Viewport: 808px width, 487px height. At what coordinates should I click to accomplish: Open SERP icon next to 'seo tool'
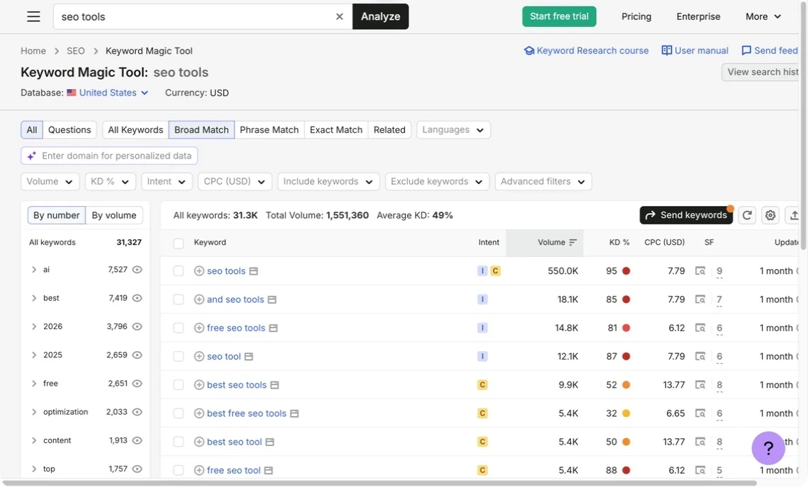[x=249, y=356]
